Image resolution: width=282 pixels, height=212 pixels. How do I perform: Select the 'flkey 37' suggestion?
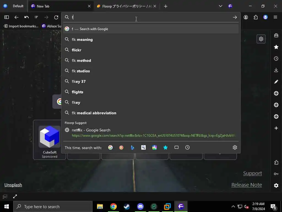151,81
